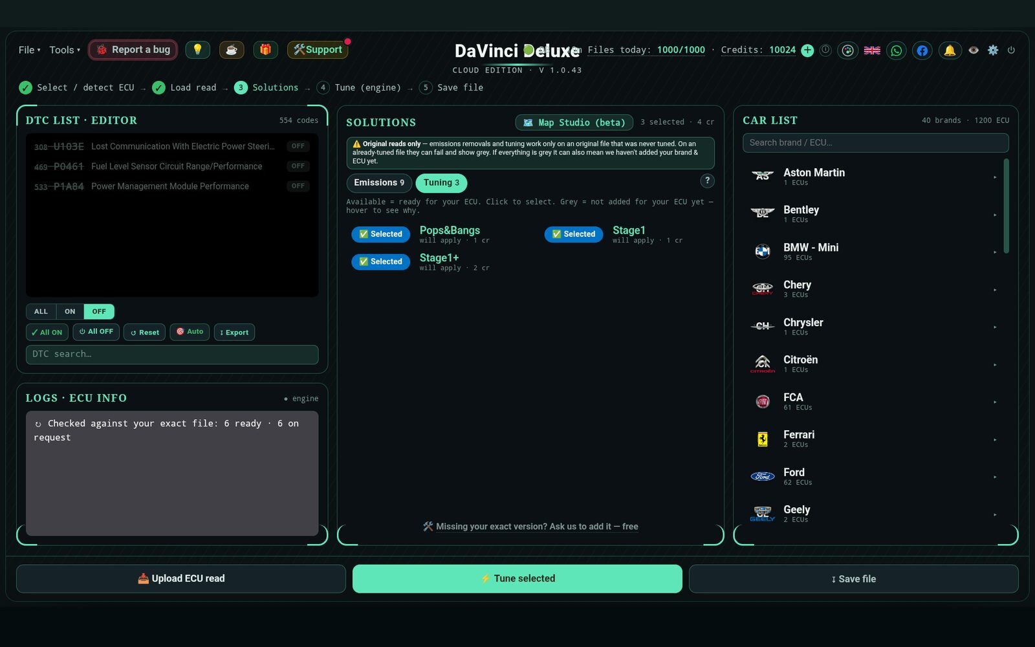Image resolution: width=1035 pixels, height=647 pixels.
Task: Toggle the eye visibility icon in header
Action: (974, 50)
